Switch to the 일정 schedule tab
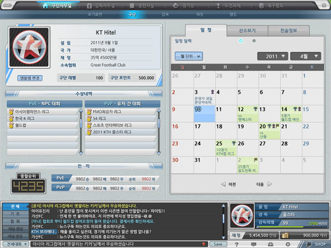331x248 pixels. click(x=206, y=30)
